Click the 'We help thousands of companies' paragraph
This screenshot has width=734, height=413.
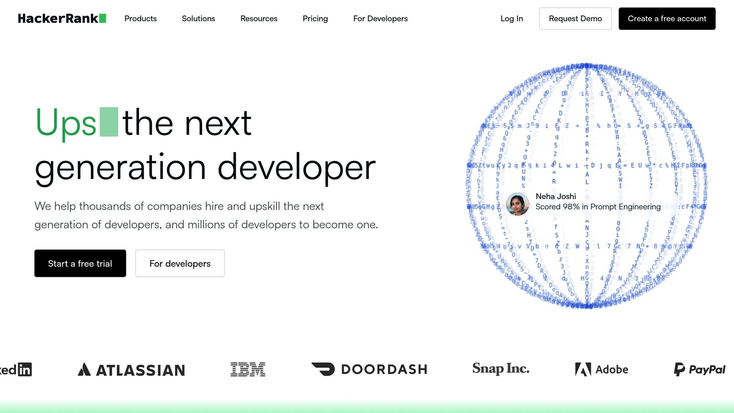pos(206,215)
